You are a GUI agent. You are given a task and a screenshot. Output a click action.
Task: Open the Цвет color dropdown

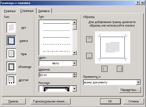[x=75, y=63]
